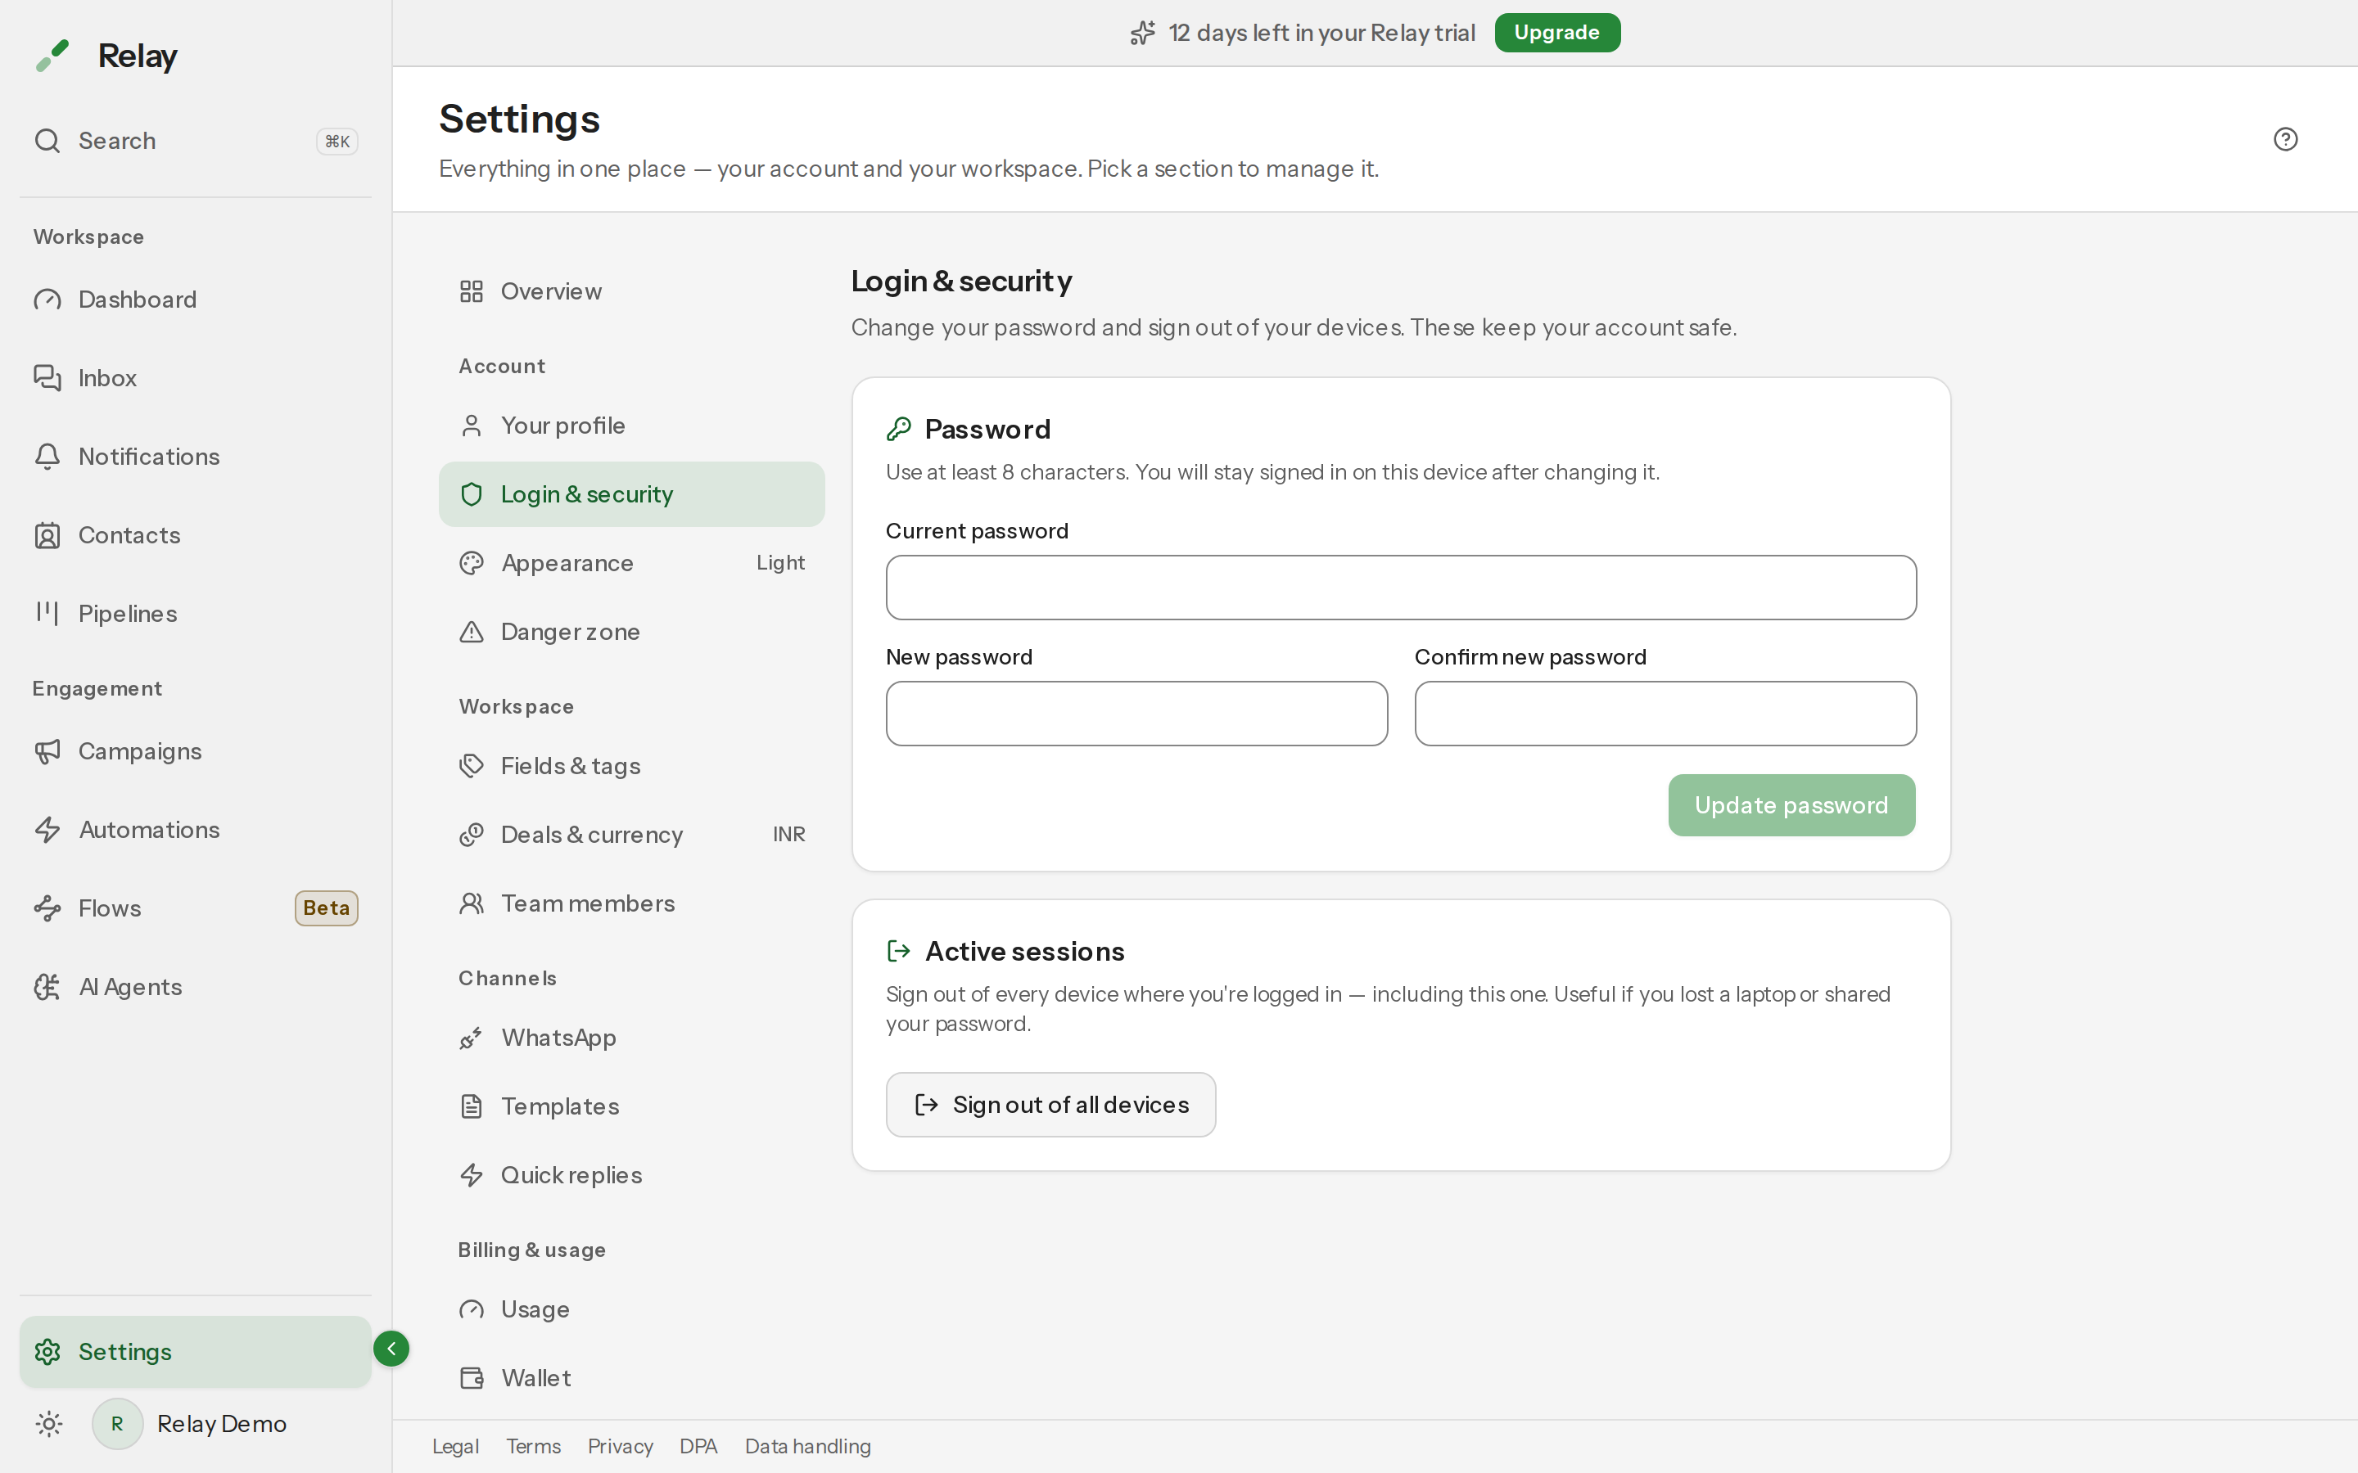The image size is (2358, 1473).
Task: Click the Your profile person icon
Action: pyautogui.click(x=472, y=426)
